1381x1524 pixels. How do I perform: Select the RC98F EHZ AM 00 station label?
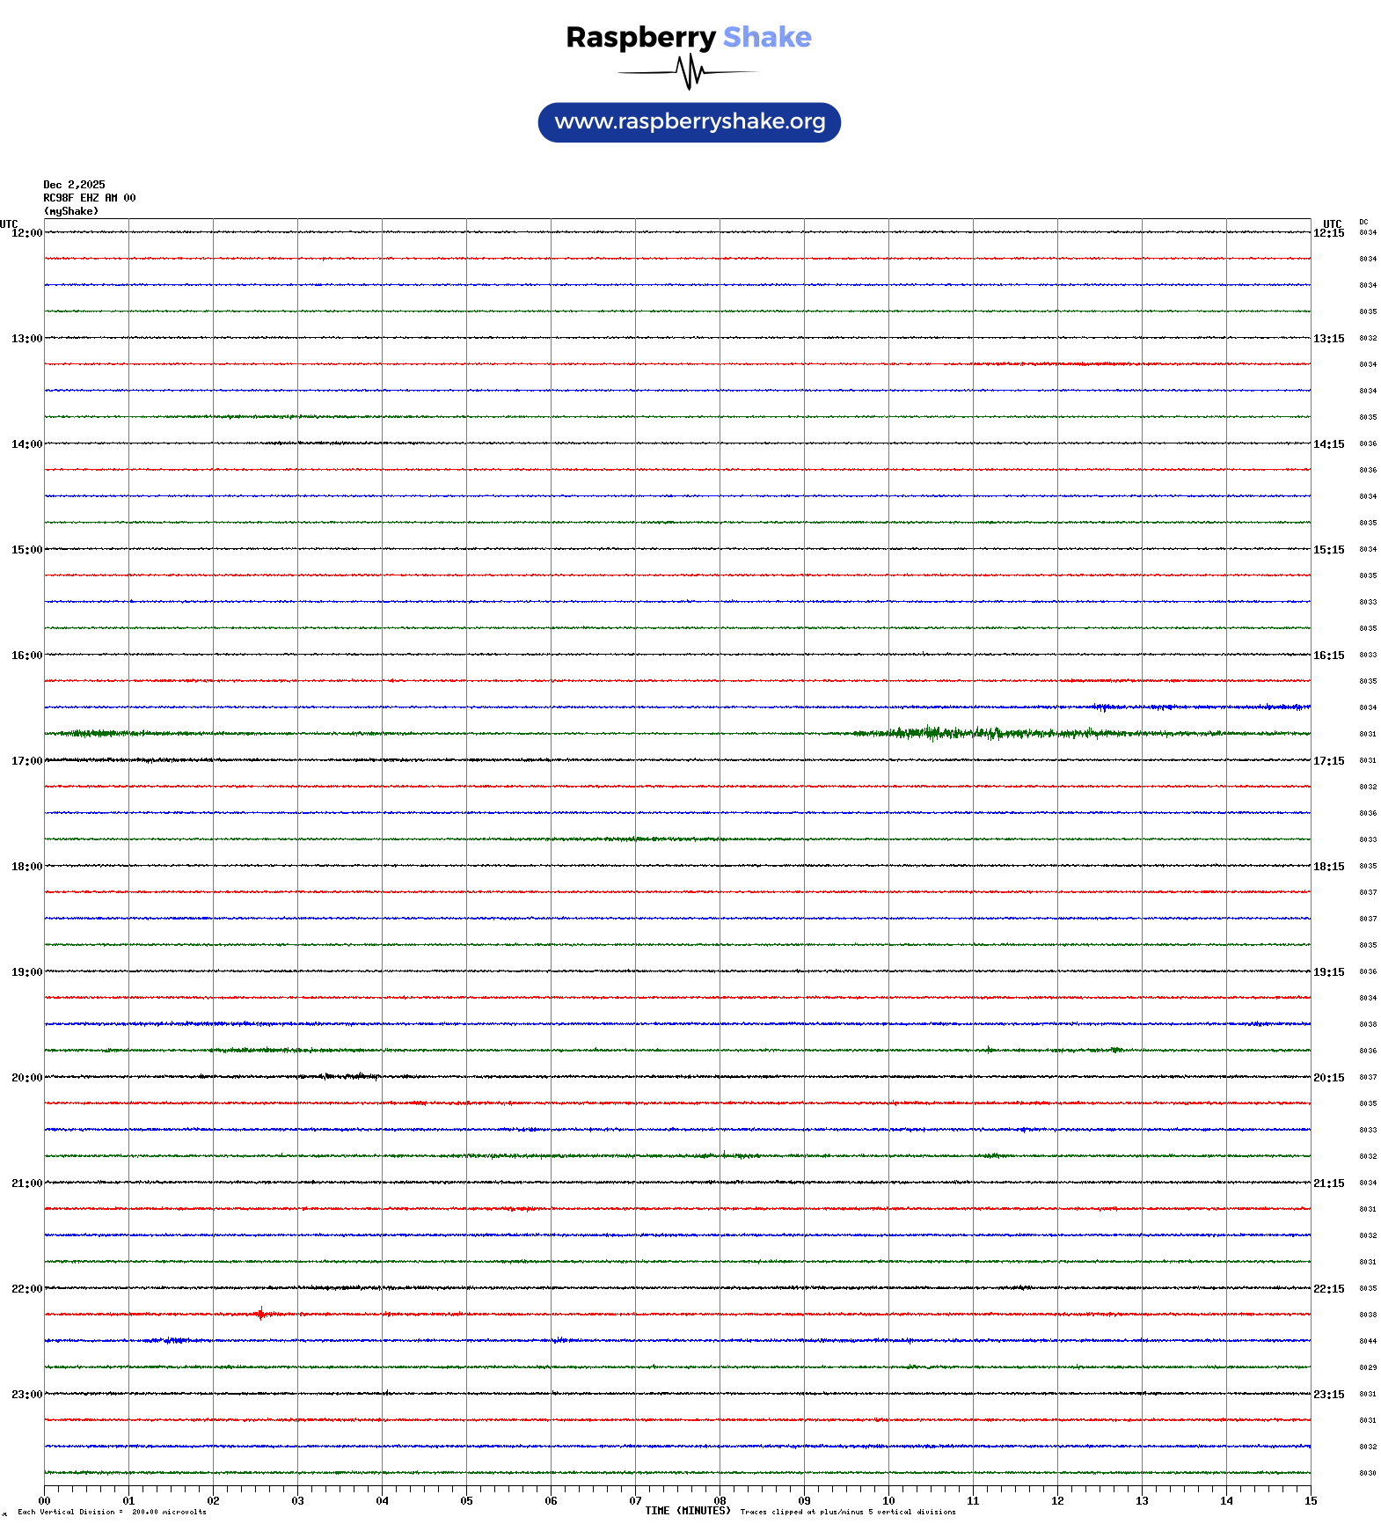[89, 198]
